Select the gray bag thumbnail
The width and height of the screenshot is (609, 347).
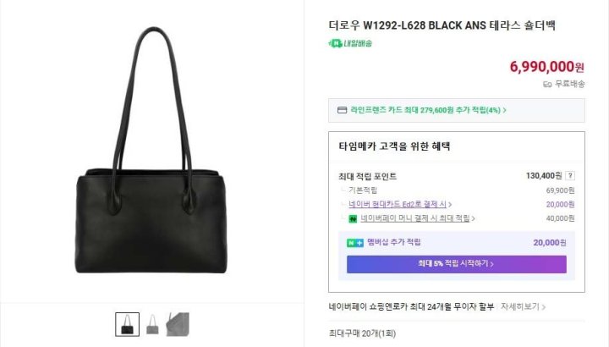coord(152,324)
